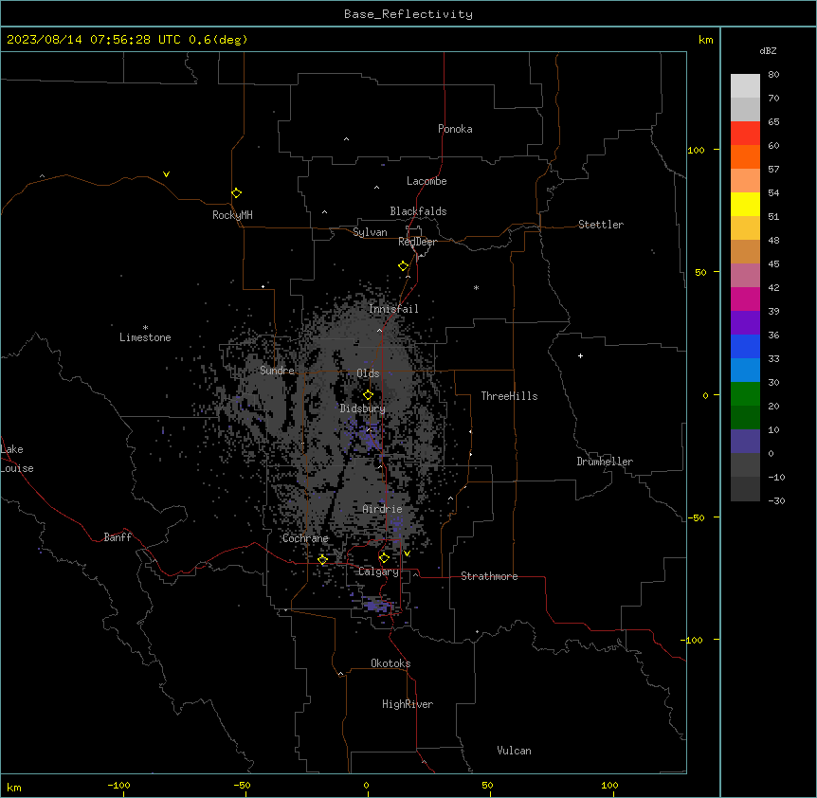Click the HighRiver label

[x=408, y=704]
